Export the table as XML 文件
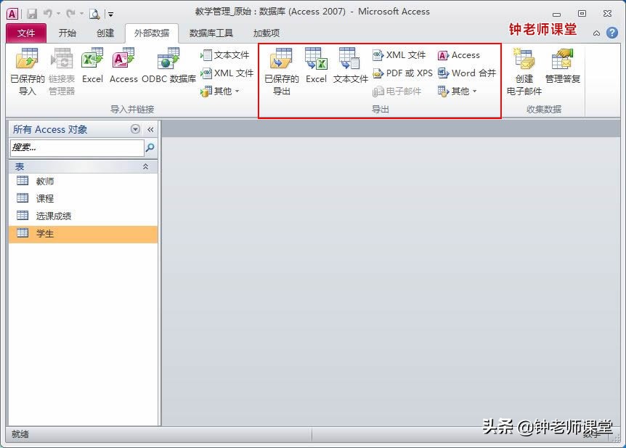The width and height of the screenshot is (626, 448). pyautogui.click(x=400, y=54)
